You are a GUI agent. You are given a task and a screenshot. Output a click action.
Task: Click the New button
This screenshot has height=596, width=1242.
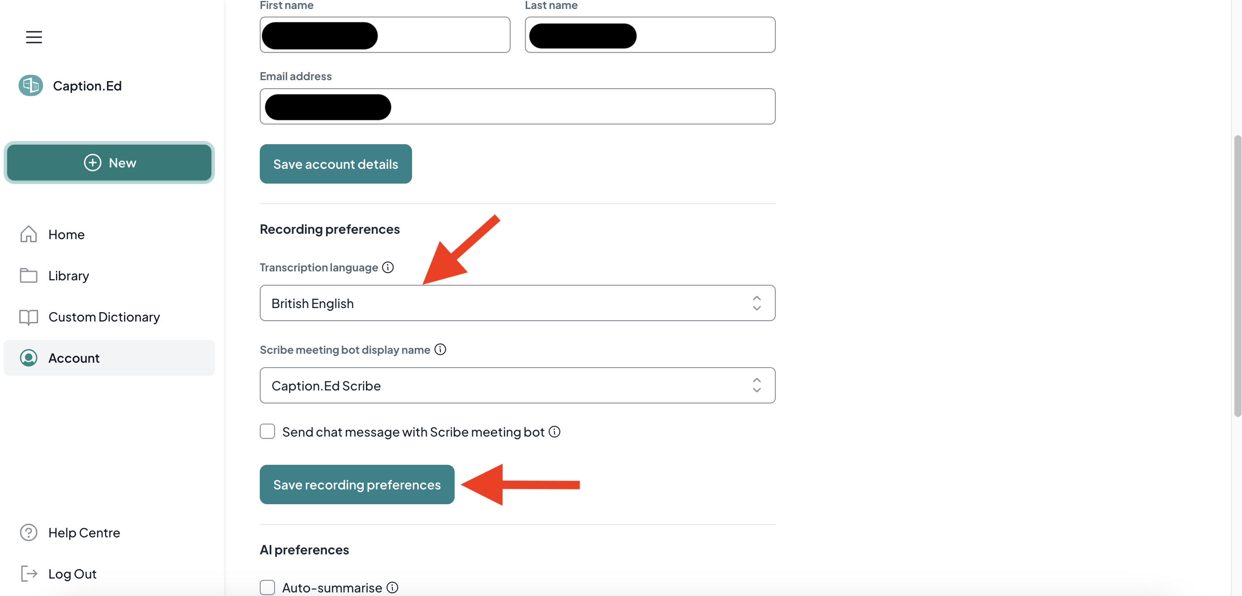click(x=109, y=163)
